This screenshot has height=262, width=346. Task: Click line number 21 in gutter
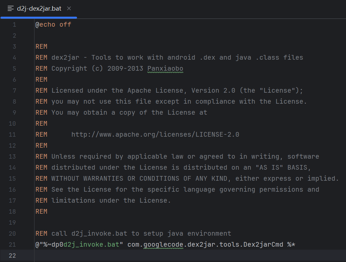(12, 245)
